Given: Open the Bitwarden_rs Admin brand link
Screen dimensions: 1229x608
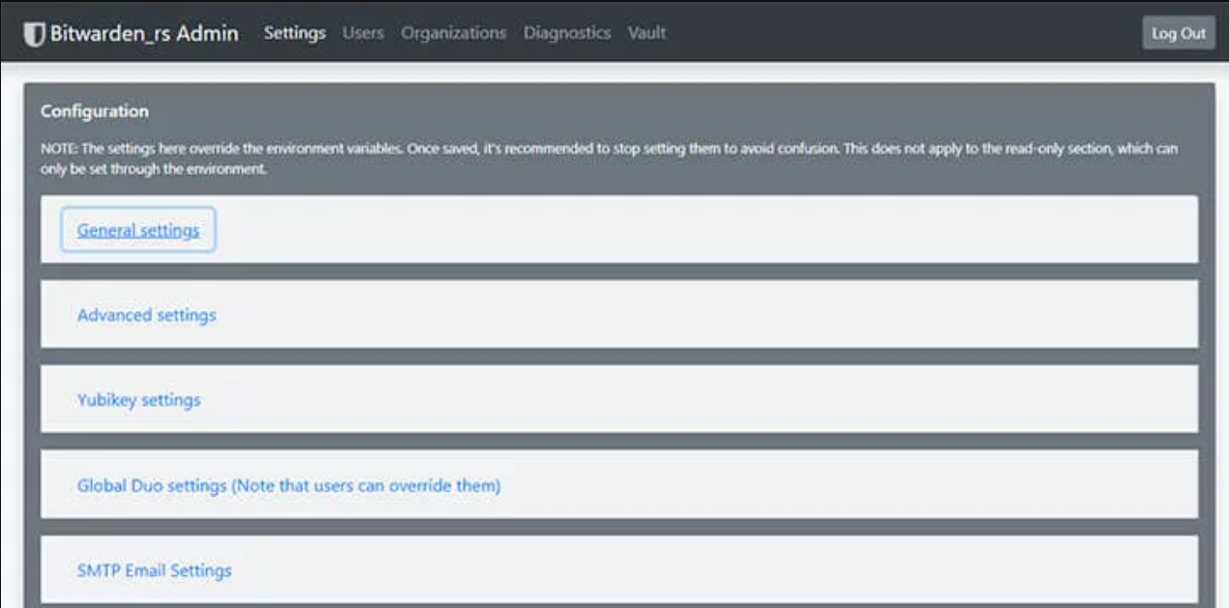Looking at the screenshot, I should click(132, 34).
